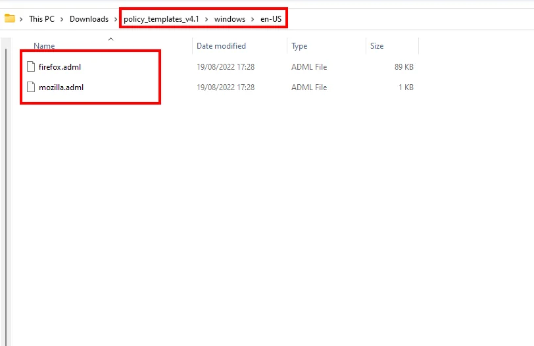Expand chevron after policy_templates_v4.1 breadcrumb
The height and width of the screenshot is (346, 534).
206,19
